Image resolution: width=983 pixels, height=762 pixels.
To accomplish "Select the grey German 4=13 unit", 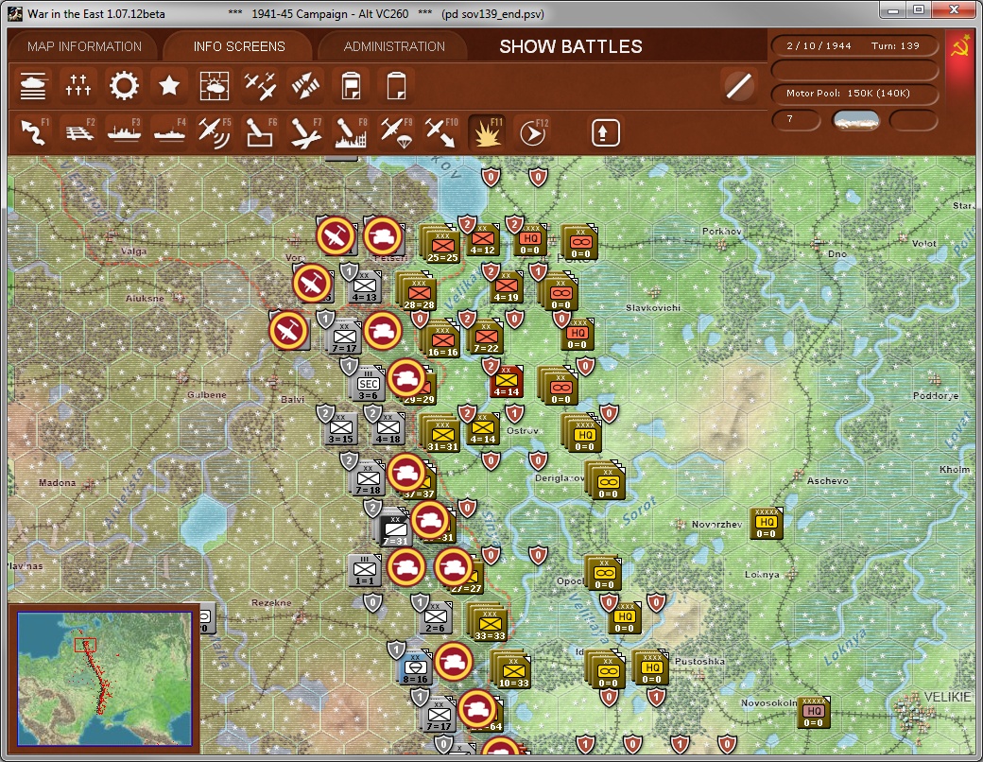I will click(x=365, y=287).
